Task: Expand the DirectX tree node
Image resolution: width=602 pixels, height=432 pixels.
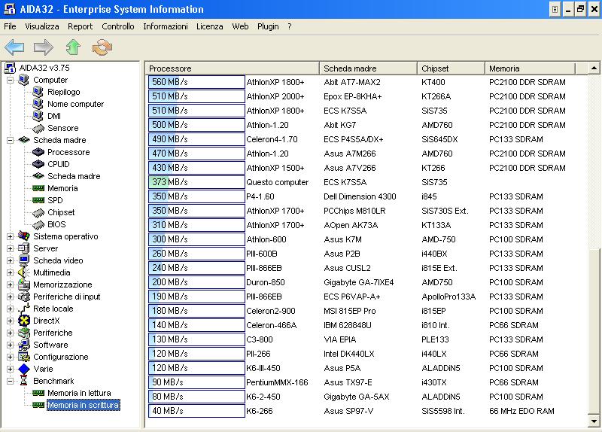Action: tap(11, 321)
